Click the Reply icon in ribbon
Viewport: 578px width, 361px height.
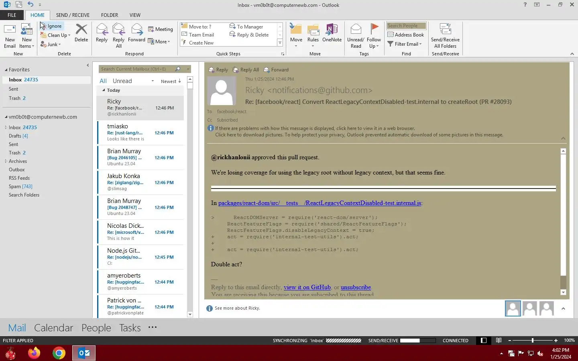pyautogui.click(x=102, y=33)
